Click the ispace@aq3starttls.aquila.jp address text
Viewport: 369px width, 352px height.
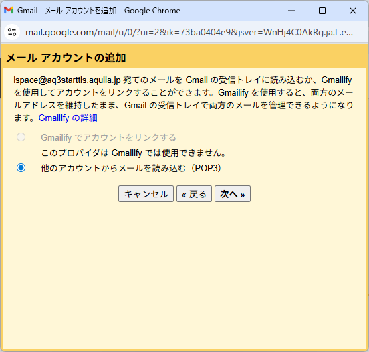tap(67, 80)
